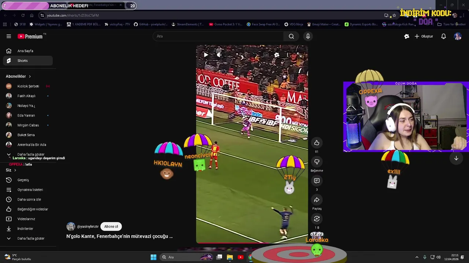
Task: Toggle closed captions on the Short
Action: (266, 55)
